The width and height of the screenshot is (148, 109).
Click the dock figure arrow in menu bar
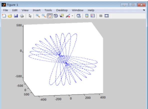click(144, 10)
